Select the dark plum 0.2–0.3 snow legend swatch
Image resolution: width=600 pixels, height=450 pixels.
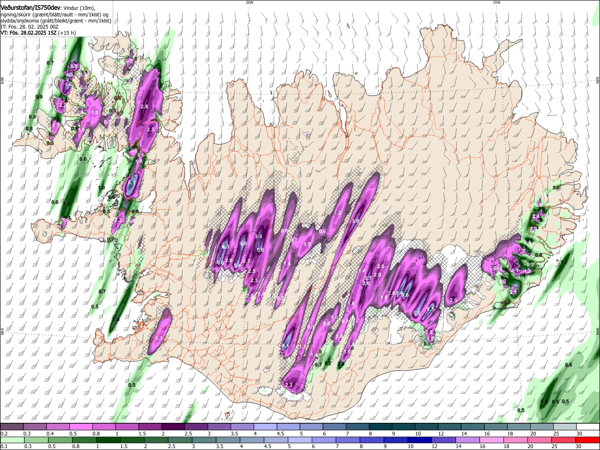coord(12,427)
